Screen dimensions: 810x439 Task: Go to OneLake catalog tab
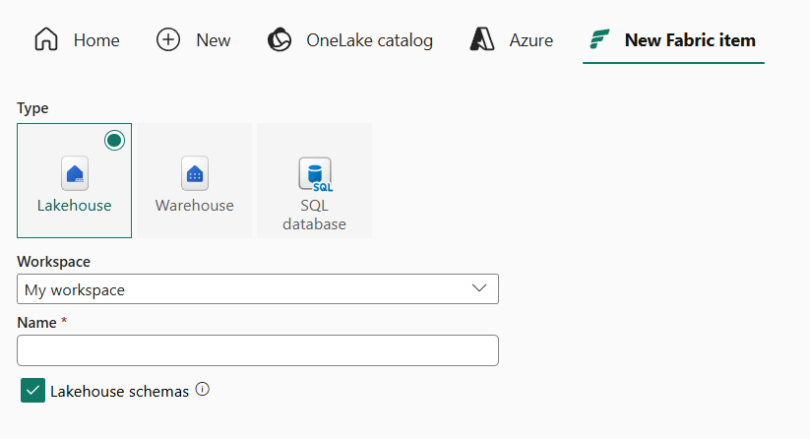[x=349, y=40]
